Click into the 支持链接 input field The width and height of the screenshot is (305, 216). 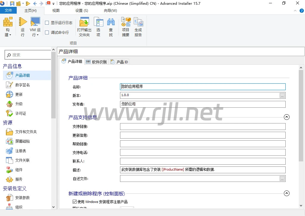[x=203, y=127]
